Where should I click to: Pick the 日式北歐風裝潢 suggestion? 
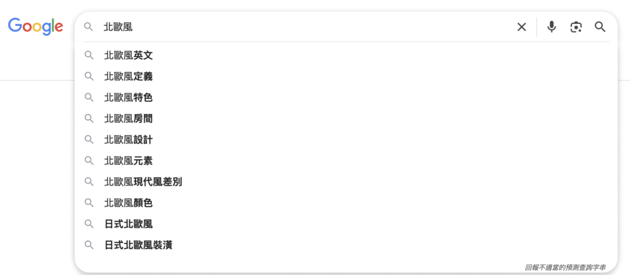click(x=138, y=245)
